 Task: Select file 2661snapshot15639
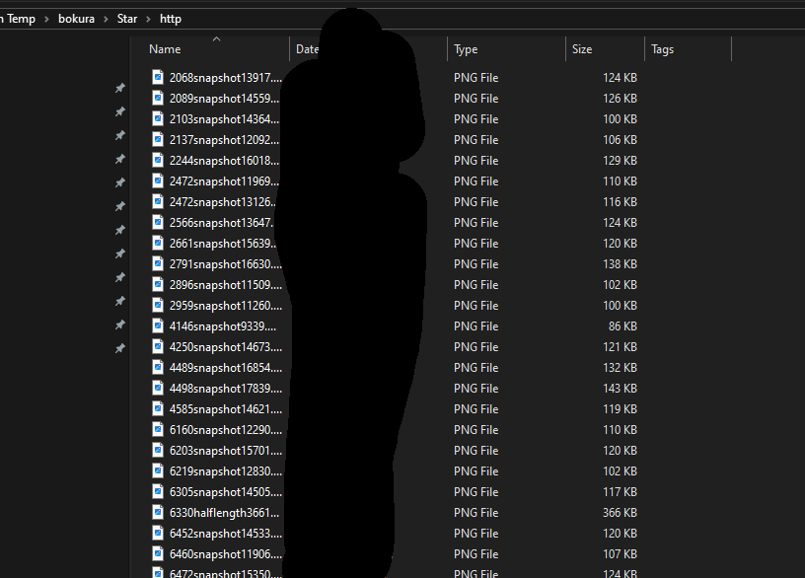click(x=223, y=244)
